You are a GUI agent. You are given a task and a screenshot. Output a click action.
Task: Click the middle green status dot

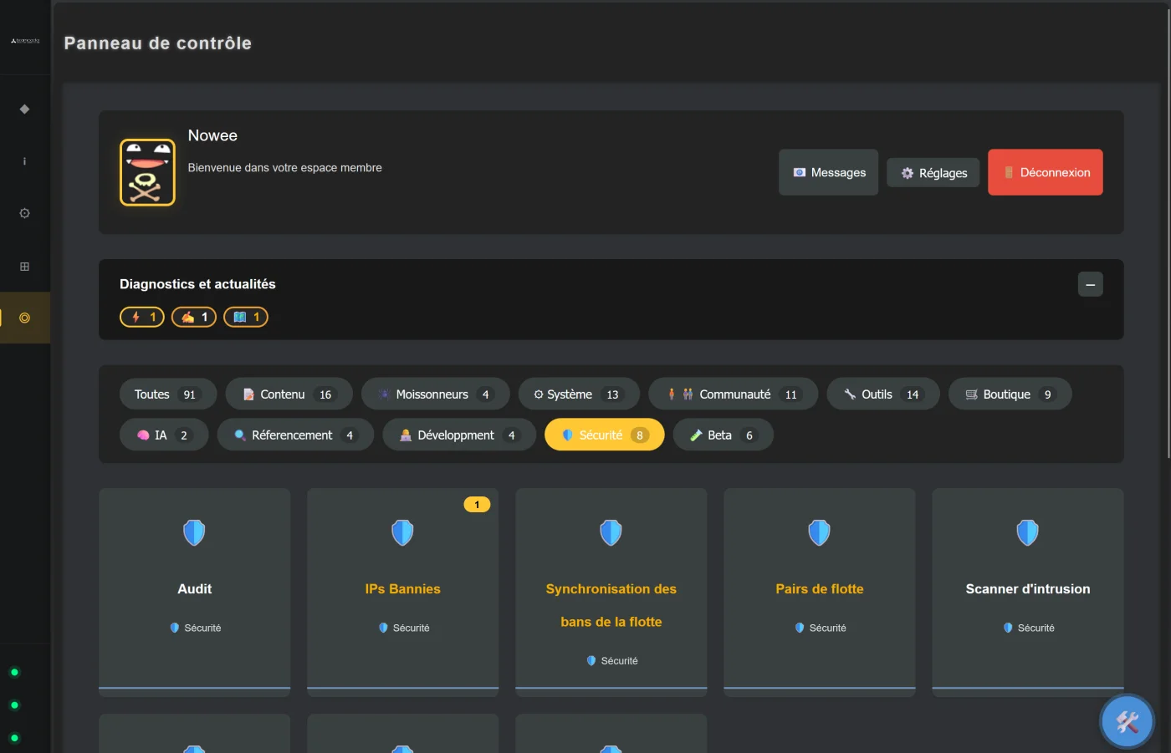pos(14,705)
